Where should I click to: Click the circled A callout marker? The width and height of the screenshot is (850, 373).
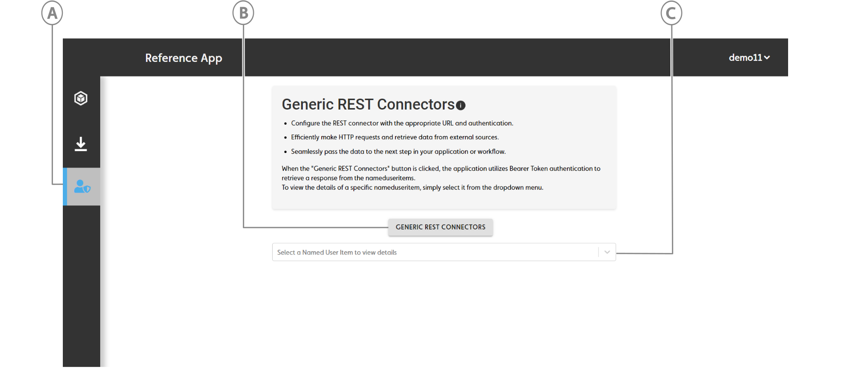pyautogui.click(x=52, y=13)
